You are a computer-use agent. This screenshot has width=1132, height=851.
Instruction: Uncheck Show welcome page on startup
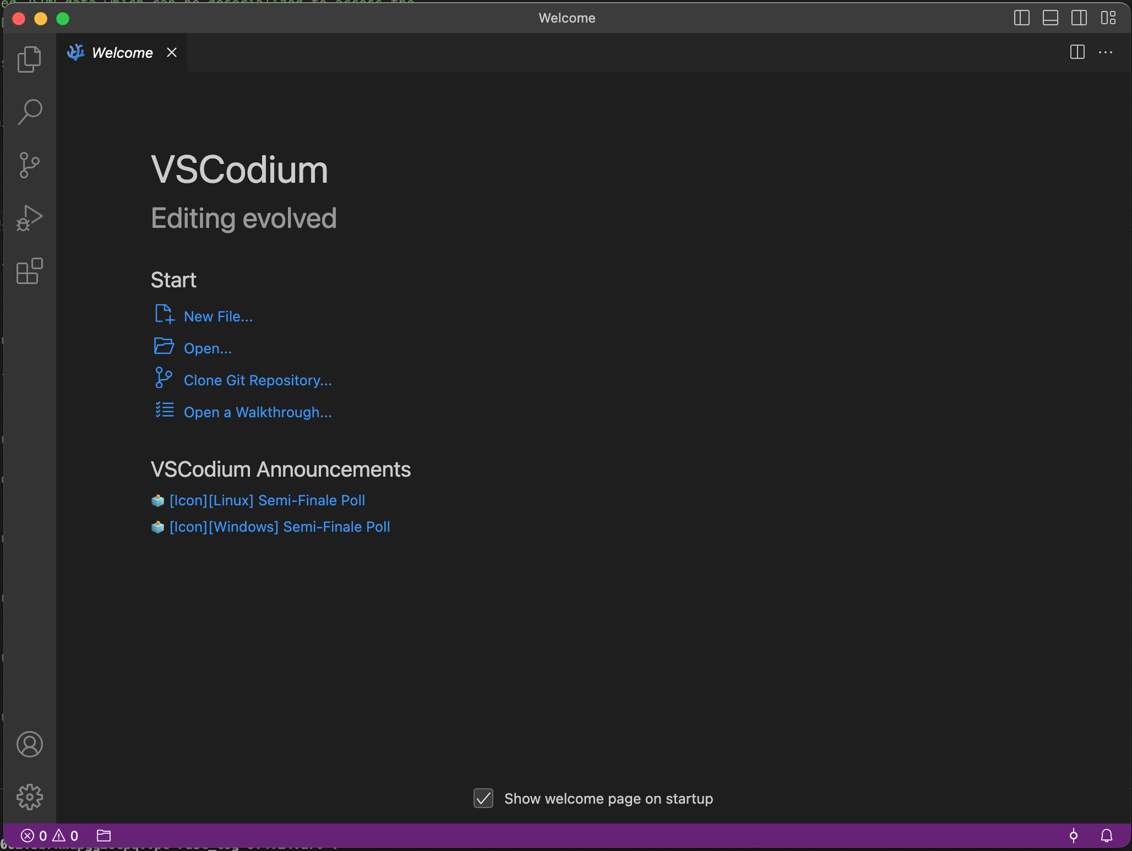point(483,799)
